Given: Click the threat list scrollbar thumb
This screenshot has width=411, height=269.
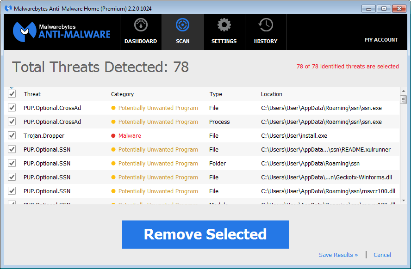Looking at the screenshot, I should tap(404, 100).
